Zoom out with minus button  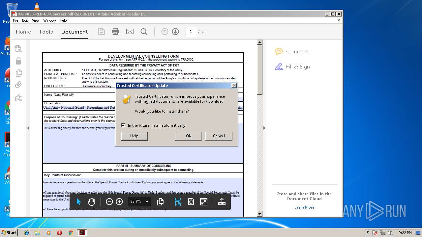coord(109,202)
